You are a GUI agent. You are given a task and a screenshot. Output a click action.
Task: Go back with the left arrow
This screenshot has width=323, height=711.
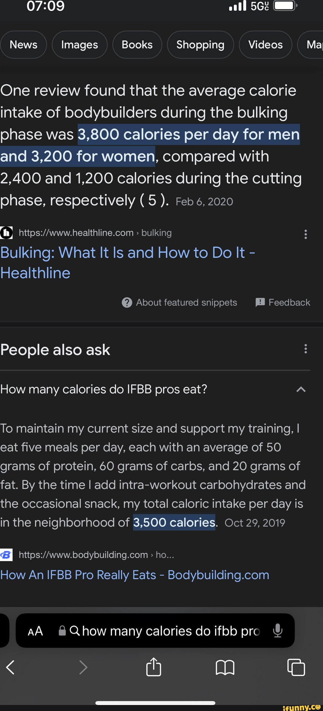(11, 667)
